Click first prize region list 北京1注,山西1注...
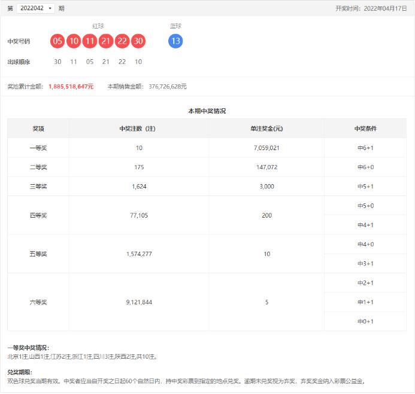415x394 pixels. [x=29, y=357]
